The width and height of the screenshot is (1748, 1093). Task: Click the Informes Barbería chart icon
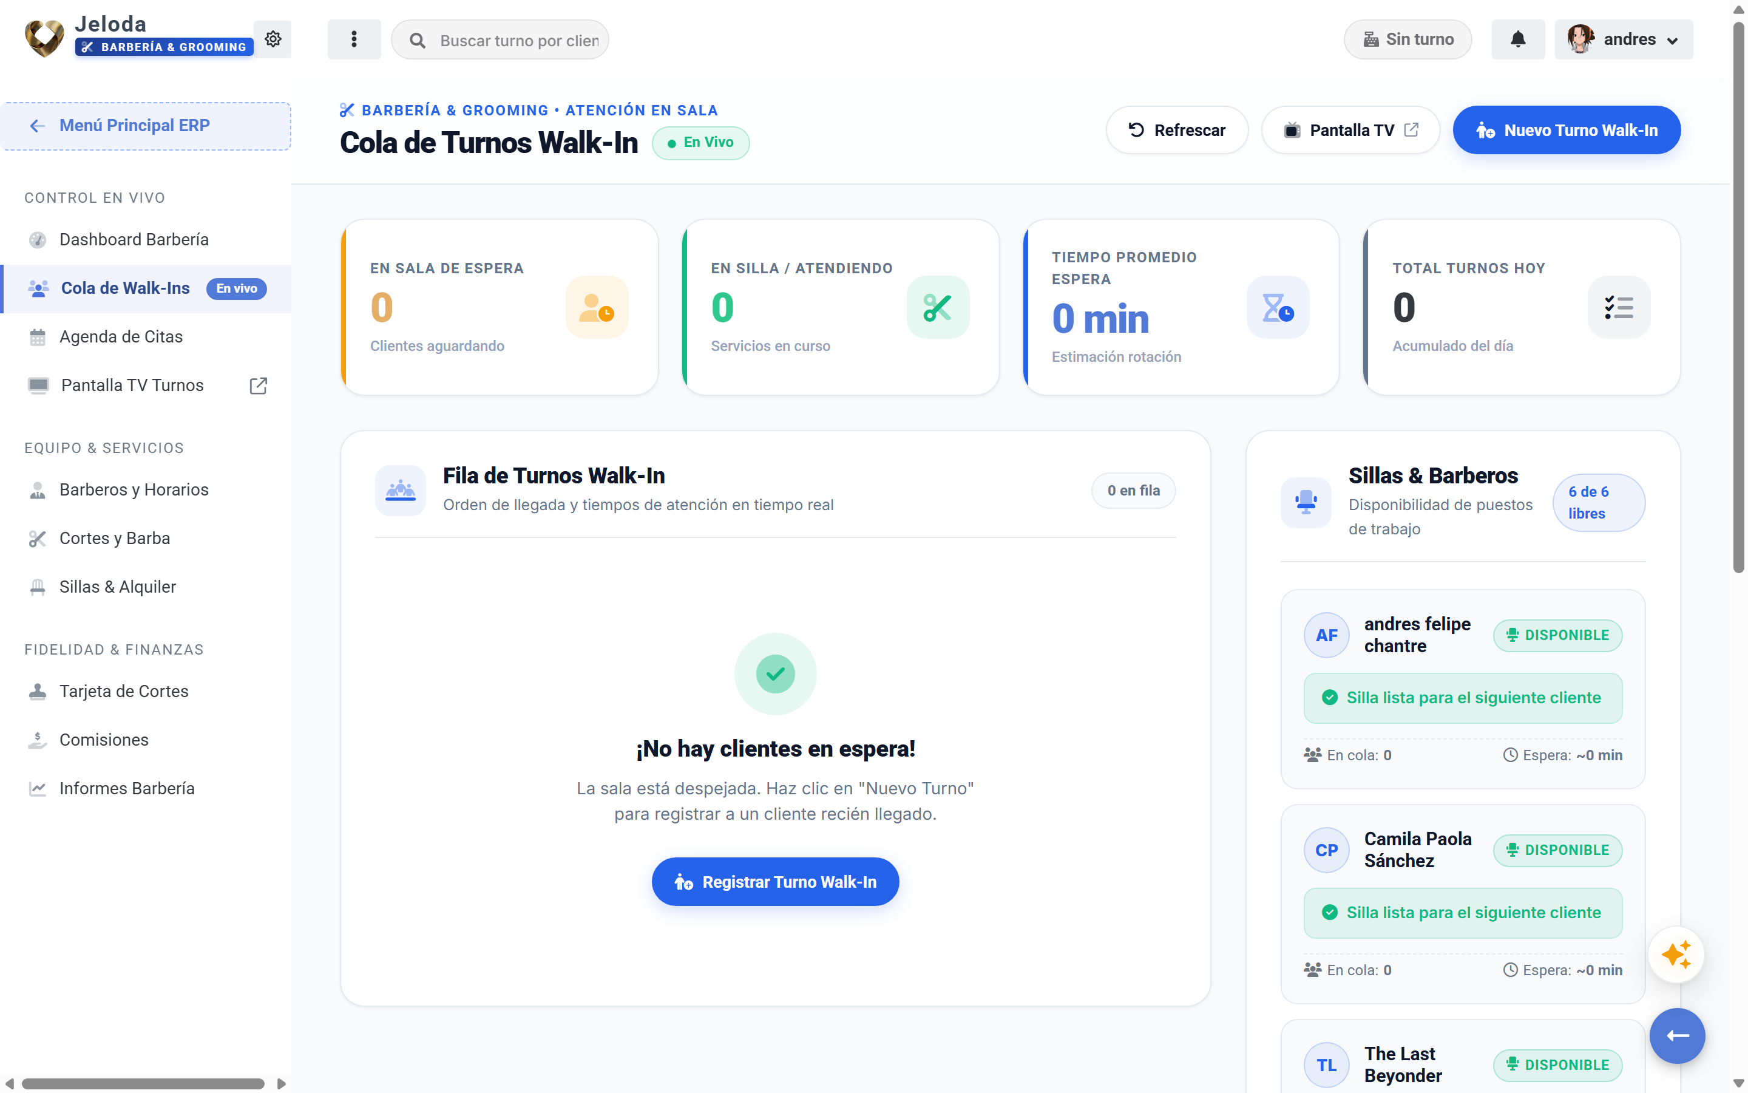[38, 789]
